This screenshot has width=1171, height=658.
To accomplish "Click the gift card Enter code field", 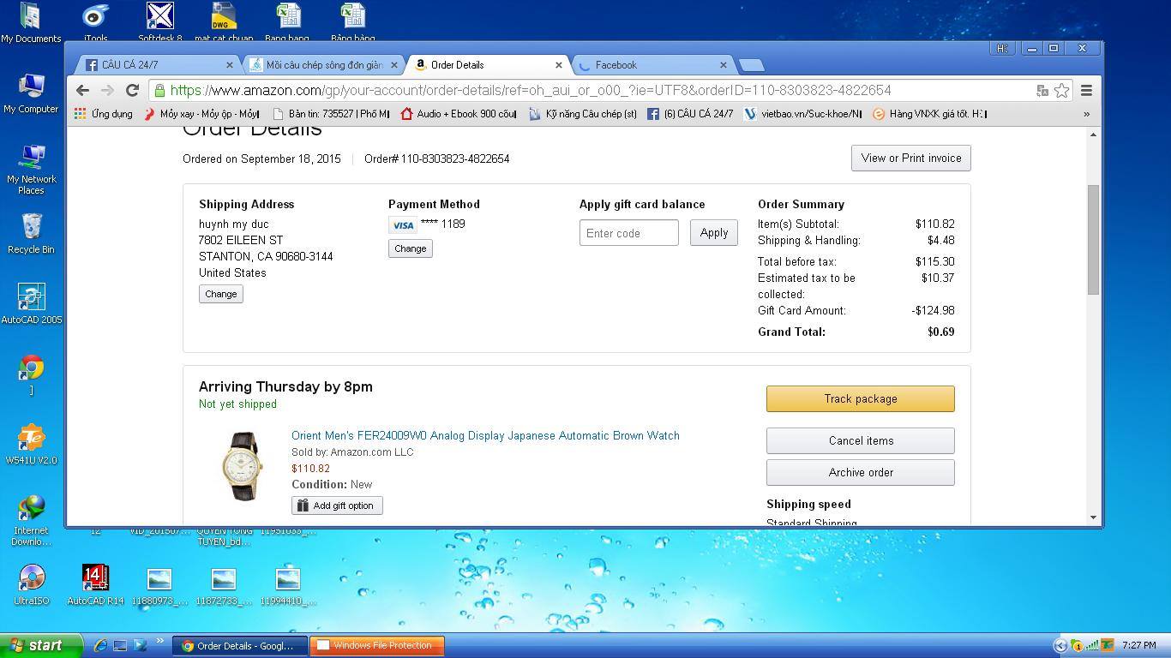I will (x=628, y=233).
